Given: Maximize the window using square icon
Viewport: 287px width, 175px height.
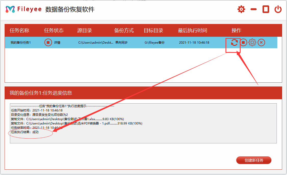Looking at the screenshot, I should point(266,9).
